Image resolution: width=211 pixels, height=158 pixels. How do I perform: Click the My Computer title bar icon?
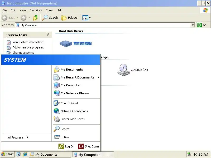click(4, 3)
